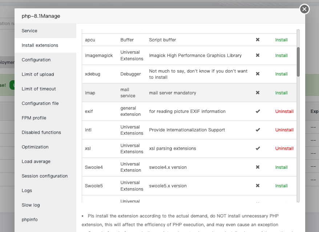
Task: Install the xdebug debugger extension
Action: click(281, 74)
